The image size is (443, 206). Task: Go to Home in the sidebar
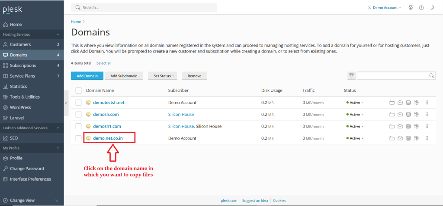coord(32,25)
